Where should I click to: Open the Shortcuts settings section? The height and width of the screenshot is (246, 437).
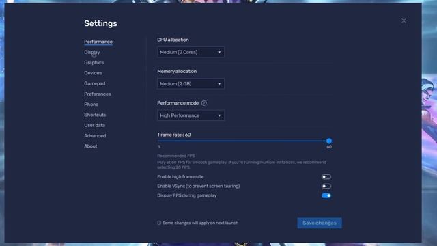tap(95, 115)
